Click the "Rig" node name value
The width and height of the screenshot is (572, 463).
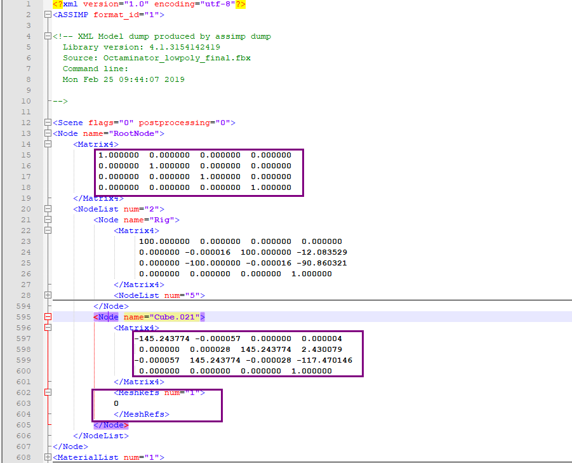coord(162,220)
